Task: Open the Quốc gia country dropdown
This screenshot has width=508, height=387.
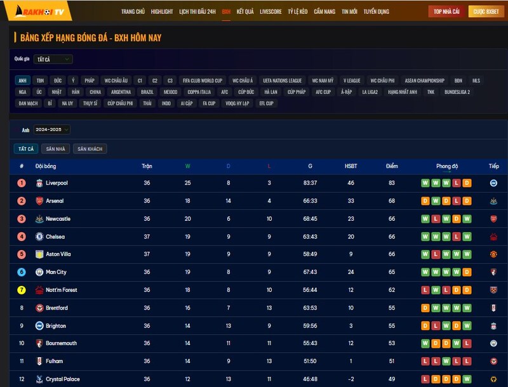Action: (53, 59)
